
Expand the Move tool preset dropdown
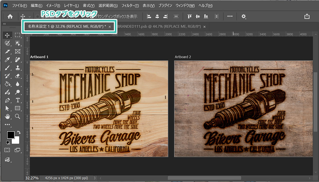pyautogui.click(x=30, y=16)
